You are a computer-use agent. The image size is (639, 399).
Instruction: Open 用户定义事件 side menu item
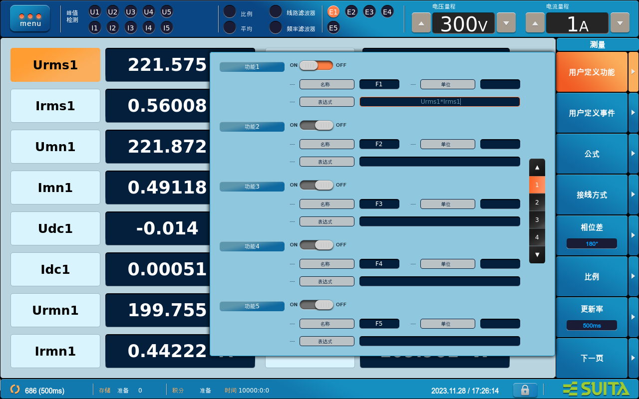[x=592, y=113]
